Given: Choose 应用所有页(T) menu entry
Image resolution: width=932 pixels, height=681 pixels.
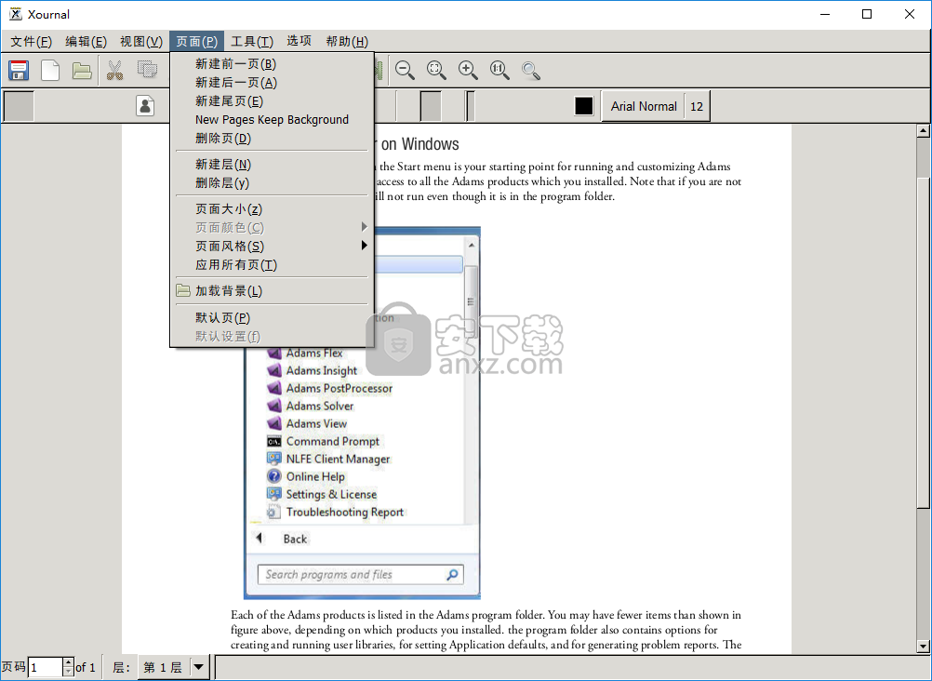Looking at the screenshot, I should (273, 264).
